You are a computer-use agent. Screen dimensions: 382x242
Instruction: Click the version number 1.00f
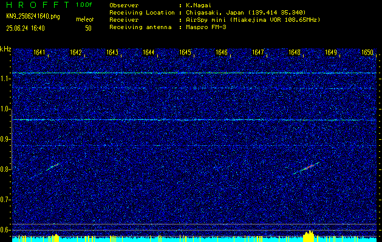click(x=84, y=5)
